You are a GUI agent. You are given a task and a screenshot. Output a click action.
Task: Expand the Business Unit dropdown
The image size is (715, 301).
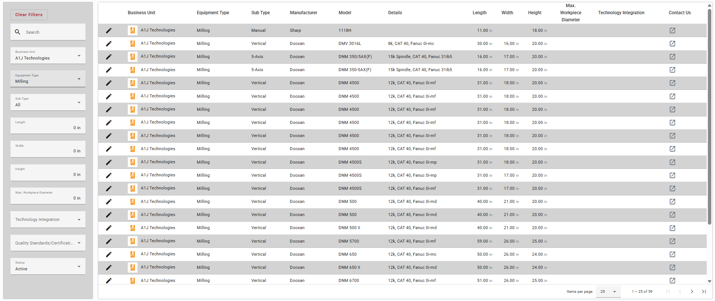tap(48, 55)
